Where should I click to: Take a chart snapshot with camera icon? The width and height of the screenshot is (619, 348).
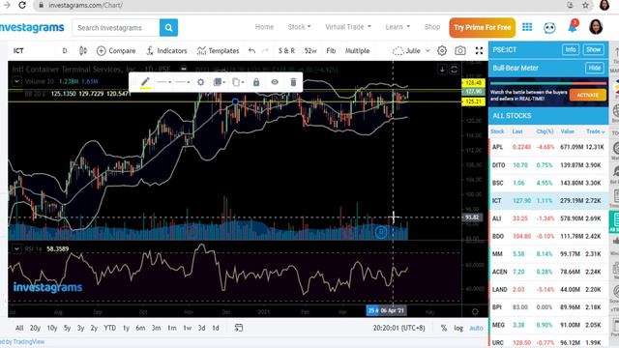[x=460, y=50]
